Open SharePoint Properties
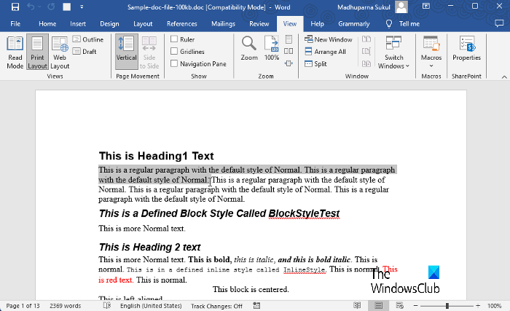The image size is (510, 311). pyautogui.click(x=466, y=48)
